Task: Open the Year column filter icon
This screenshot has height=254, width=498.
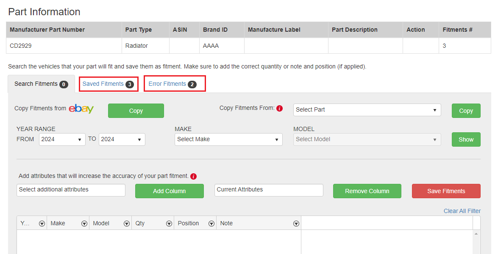Action: [x=42, y=224]
